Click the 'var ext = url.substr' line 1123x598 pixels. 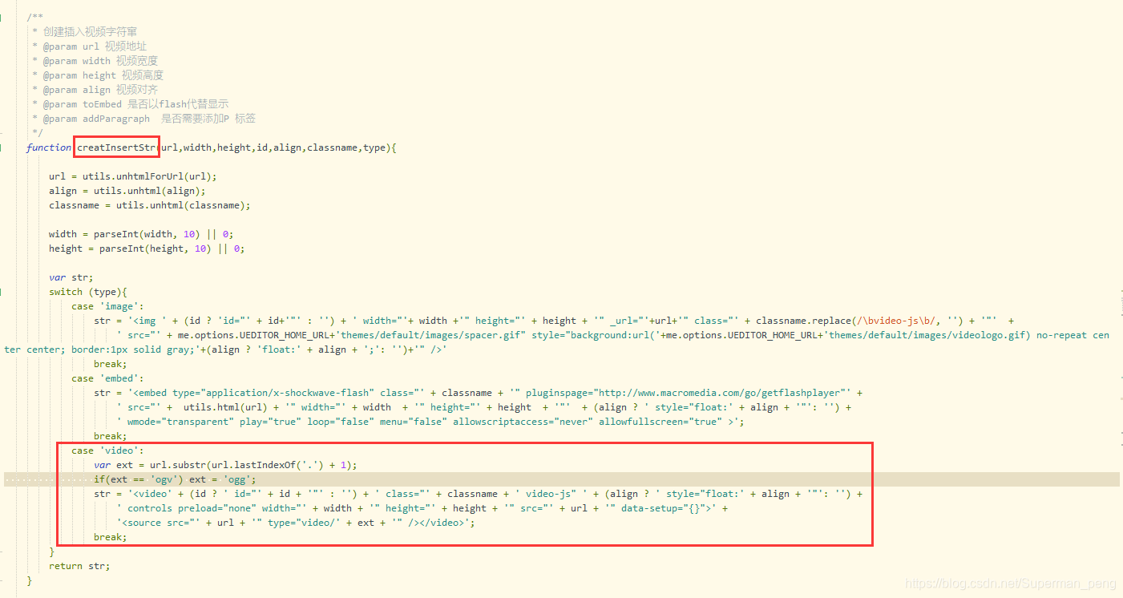225,465
